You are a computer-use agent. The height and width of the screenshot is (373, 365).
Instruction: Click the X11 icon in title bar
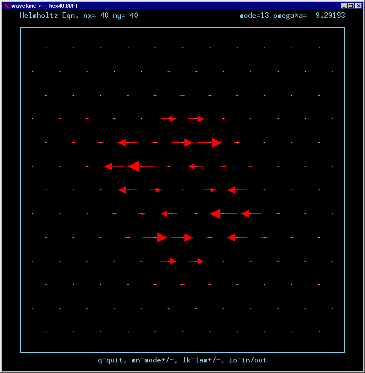[7, 6]
